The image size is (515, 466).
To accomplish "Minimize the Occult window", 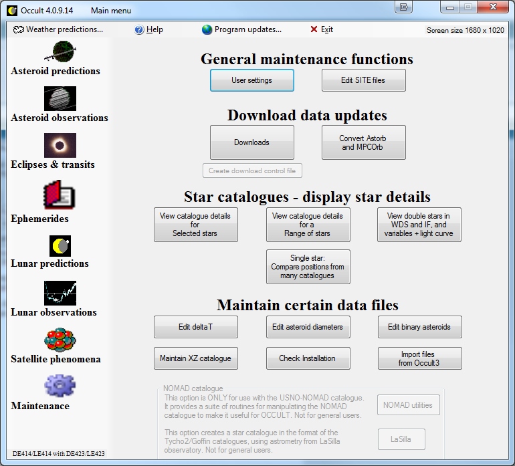I will 450,7.
